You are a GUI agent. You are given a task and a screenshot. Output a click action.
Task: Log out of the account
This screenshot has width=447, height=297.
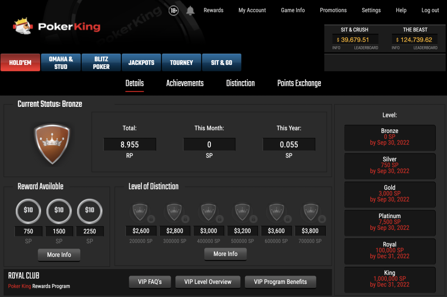pyautogui.click(x=430, y=10)
